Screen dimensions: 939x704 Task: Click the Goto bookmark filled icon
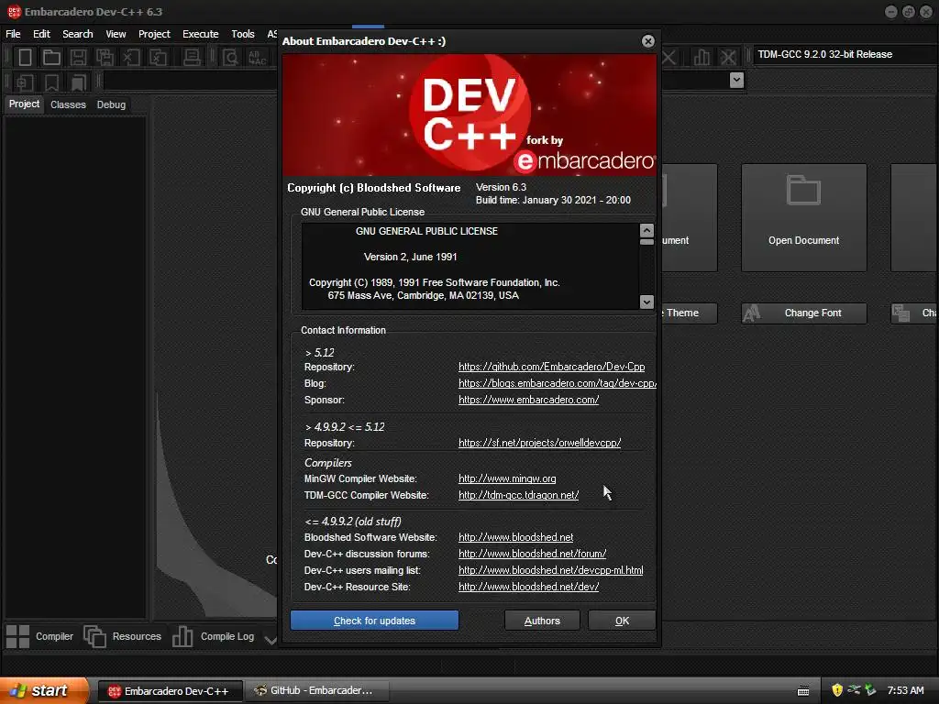pyautogui.click(x=78, y=82)
